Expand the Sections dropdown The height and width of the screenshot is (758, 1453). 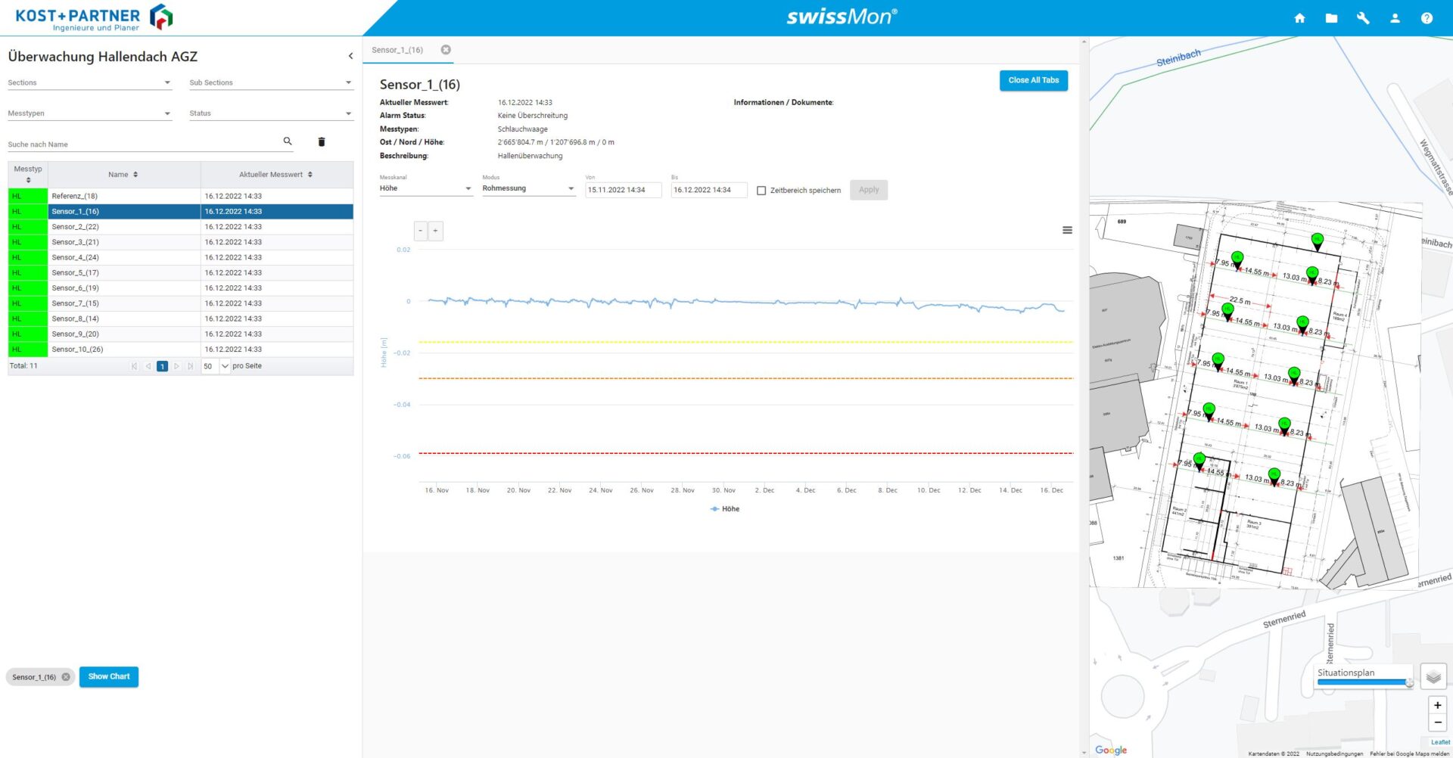pos(90,82)
